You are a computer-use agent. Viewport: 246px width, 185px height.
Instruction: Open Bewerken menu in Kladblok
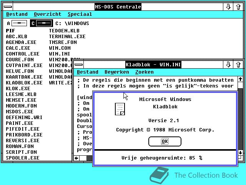point(117,72)
